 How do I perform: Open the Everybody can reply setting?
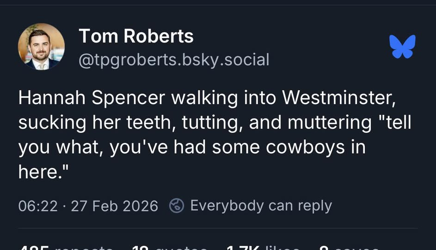pyautogui.click(x=261, y=206)
